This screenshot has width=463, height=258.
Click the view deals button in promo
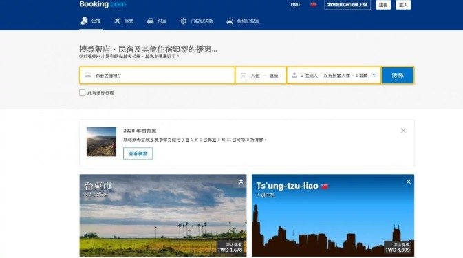[x=138, y=153]
